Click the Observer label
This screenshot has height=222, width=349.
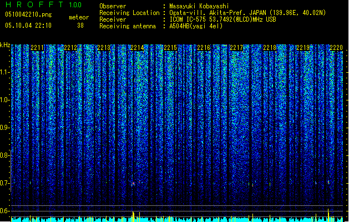coord(113,6)
